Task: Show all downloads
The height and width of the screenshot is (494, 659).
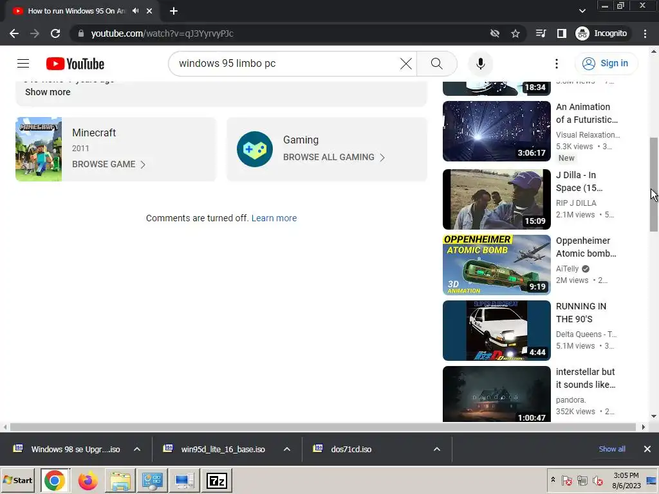Action: (x=611, y=449)
